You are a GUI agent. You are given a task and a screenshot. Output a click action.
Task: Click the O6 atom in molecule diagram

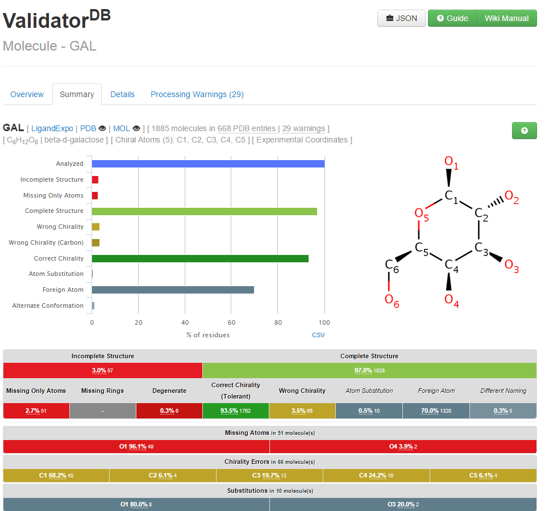pos(392,300)
